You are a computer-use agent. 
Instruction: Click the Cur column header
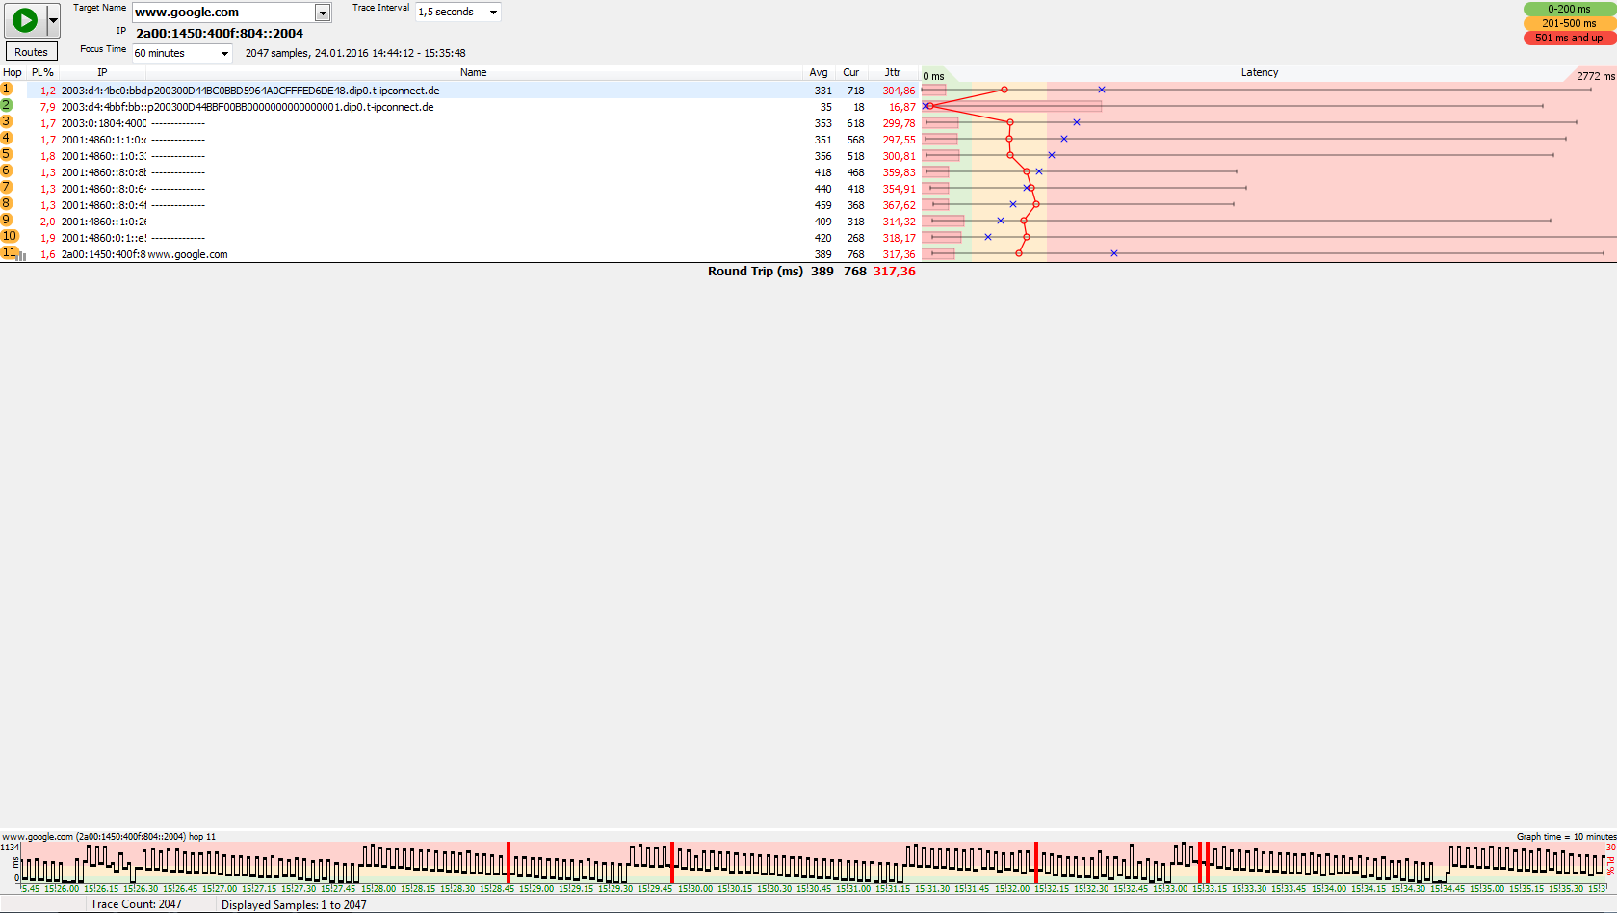pos(851,72)
